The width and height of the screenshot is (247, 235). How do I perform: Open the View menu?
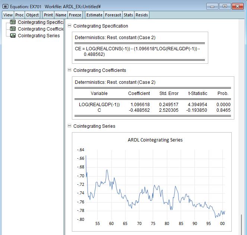click(8, 15)
